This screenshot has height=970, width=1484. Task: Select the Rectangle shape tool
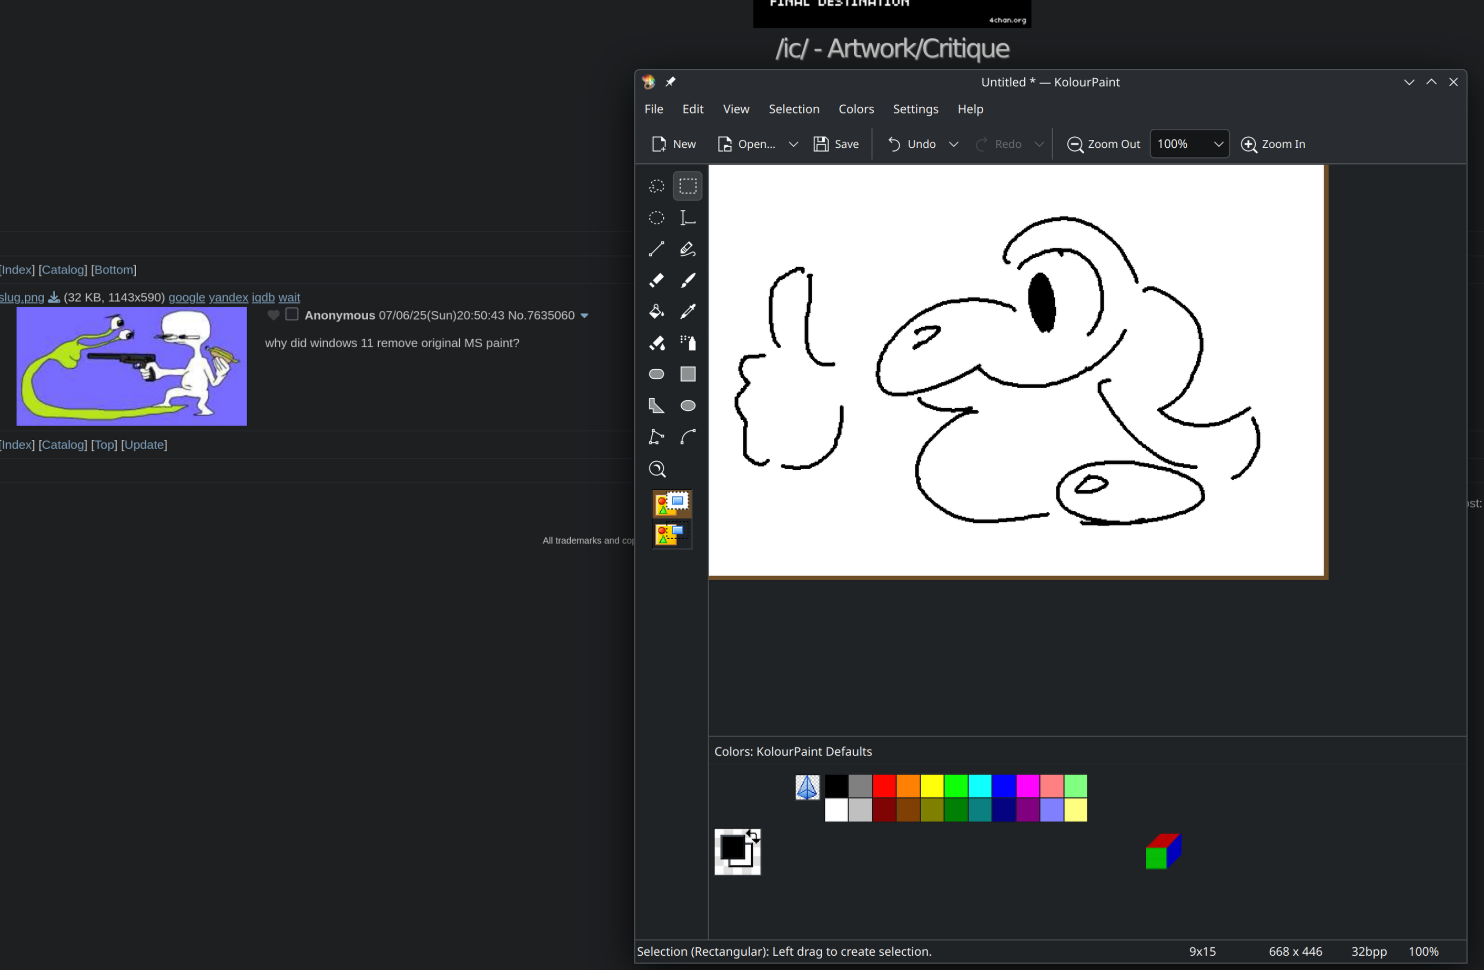pyautogui.click(x=688, y=374)
